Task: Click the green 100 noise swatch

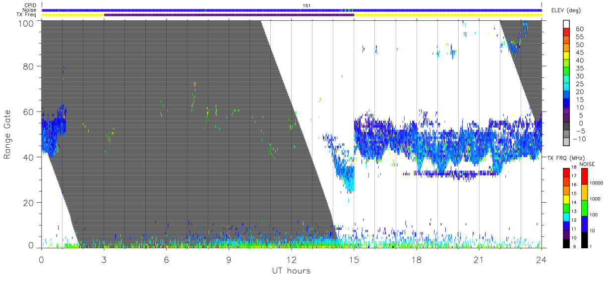Action: click(584, 208)
